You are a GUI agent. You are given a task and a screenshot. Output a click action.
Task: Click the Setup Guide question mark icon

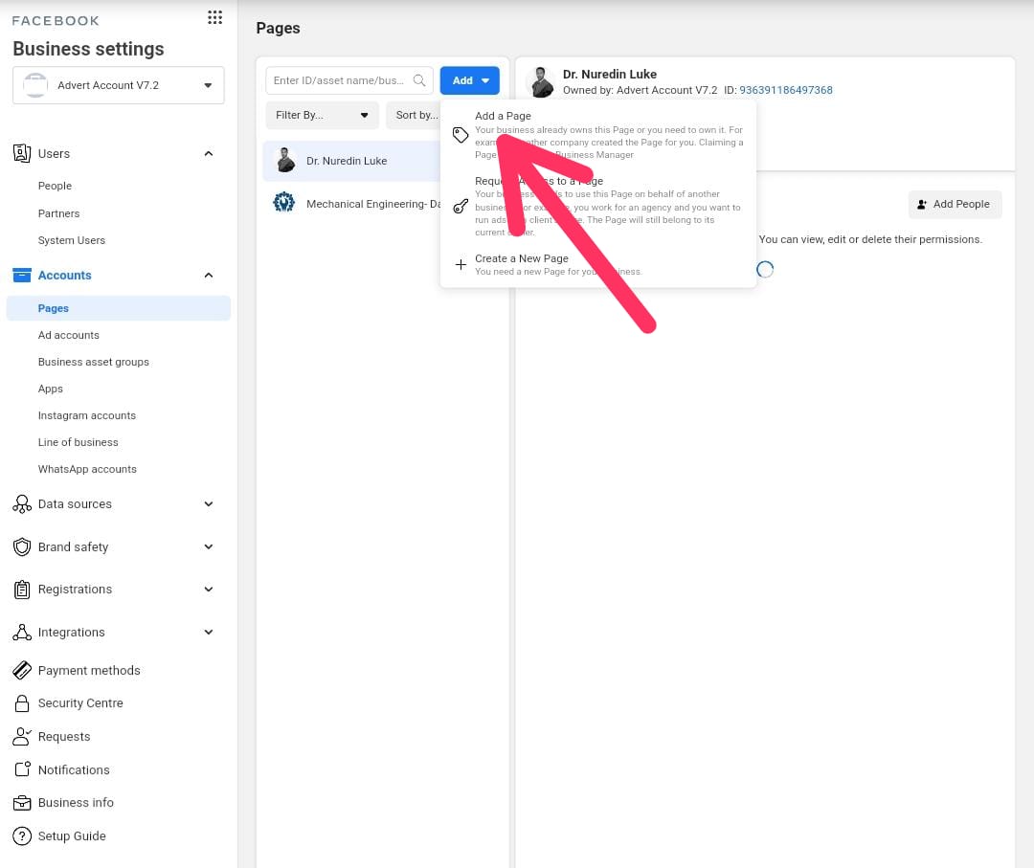click(x=22, y=835)
